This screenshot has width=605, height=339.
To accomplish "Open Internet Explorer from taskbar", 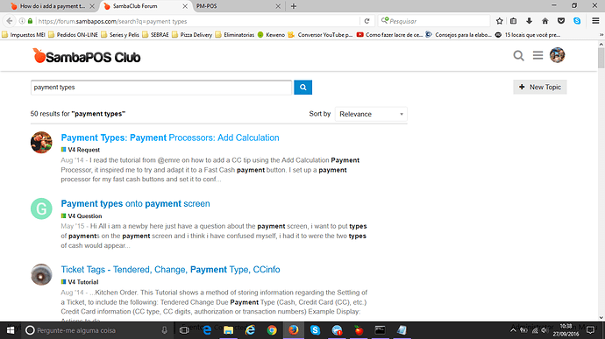I will (x=250, y=330).
